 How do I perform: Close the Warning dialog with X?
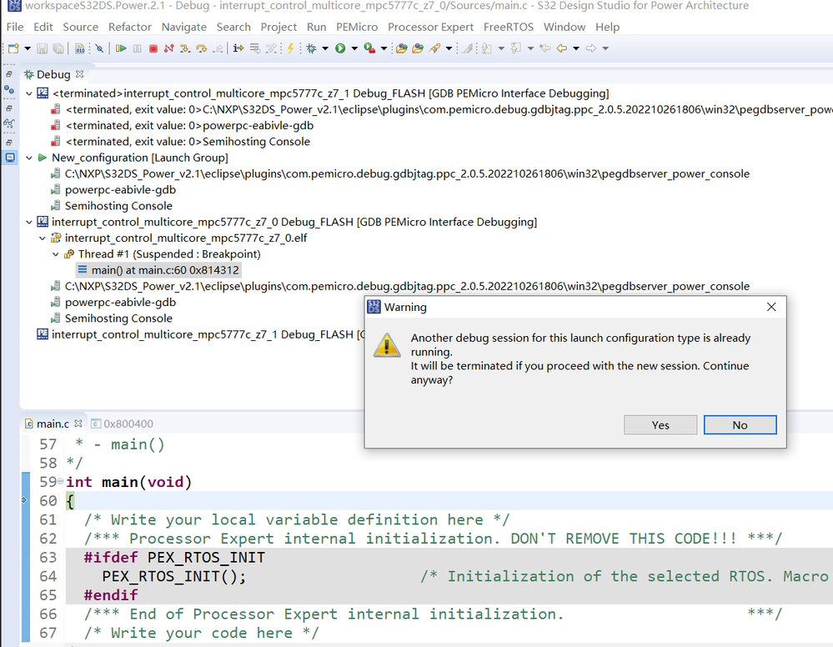pos(771,307)
